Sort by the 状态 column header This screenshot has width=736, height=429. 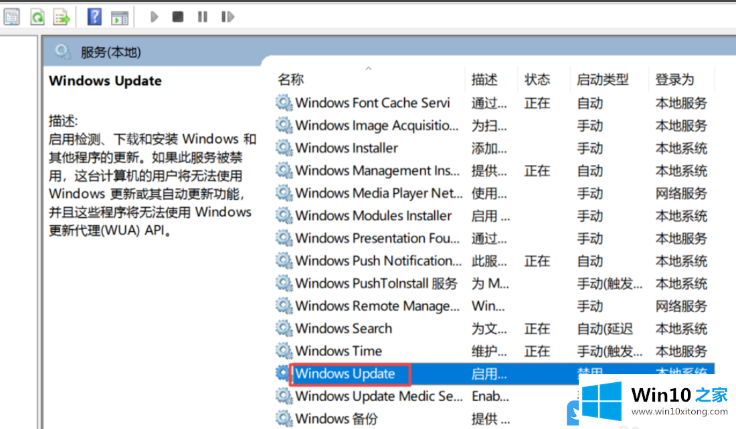pos(537,80)
